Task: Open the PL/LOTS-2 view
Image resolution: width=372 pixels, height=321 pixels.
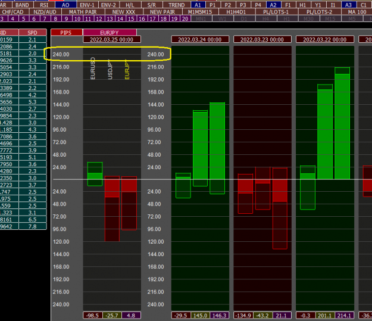Action: tap(320, 12)
